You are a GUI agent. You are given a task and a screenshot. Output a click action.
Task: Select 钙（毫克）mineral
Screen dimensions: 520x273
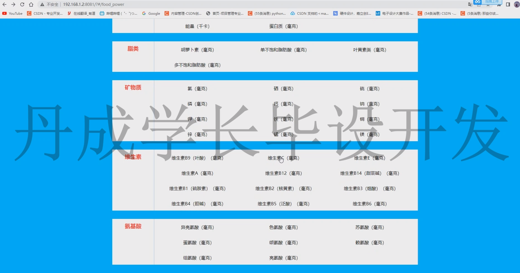(283, 104)
